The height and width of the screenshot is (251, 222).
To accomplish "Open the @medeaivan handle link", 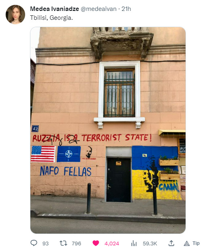I will click(98, 9).
